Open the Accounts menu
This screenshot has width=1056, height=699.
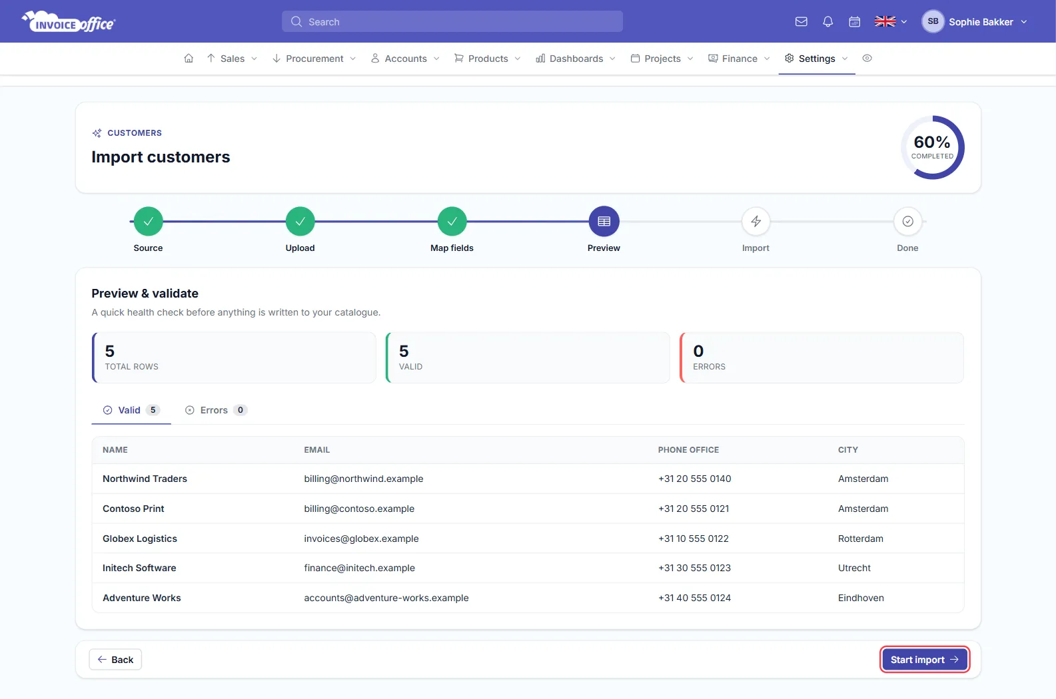pyautogui.click(x=406, y=59)
